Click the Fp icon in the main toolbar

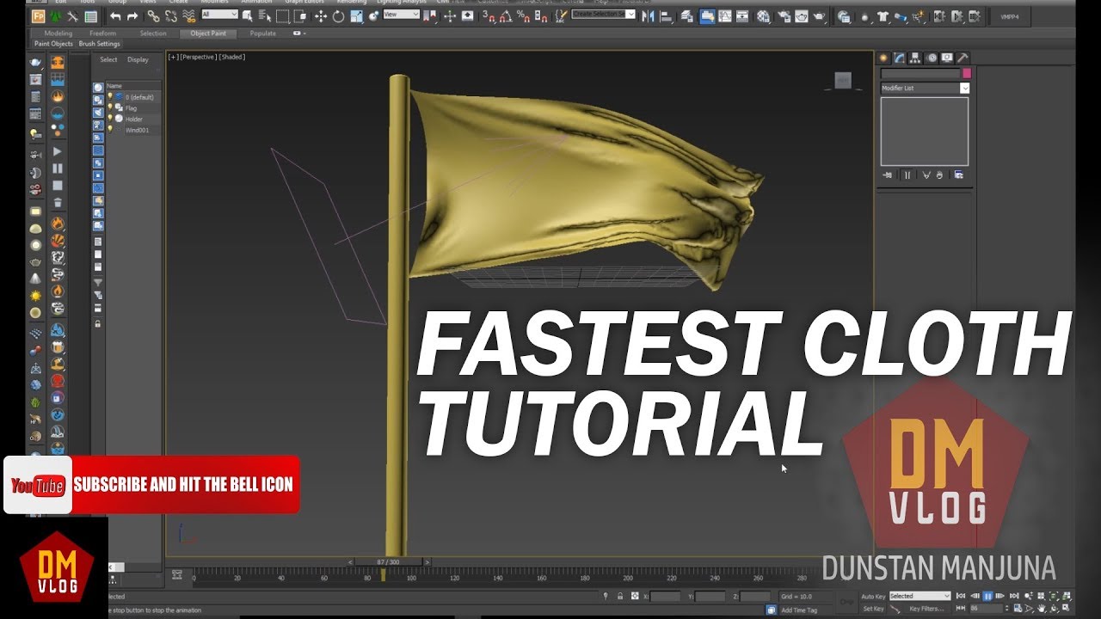[39, 16]
